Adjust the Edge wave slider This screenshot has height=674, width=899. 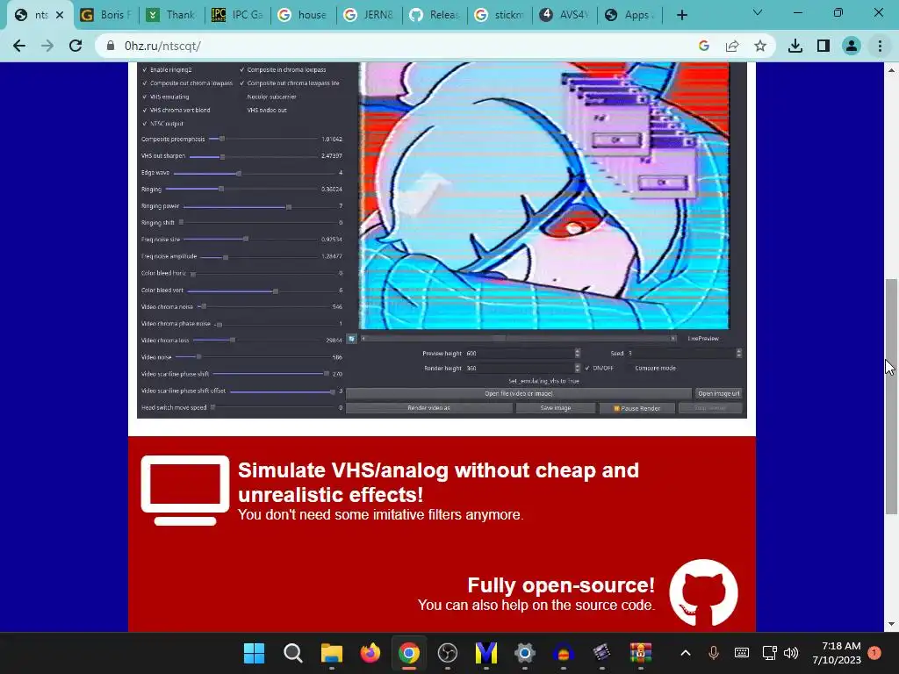pyautogui.click(x=239, y=173)
